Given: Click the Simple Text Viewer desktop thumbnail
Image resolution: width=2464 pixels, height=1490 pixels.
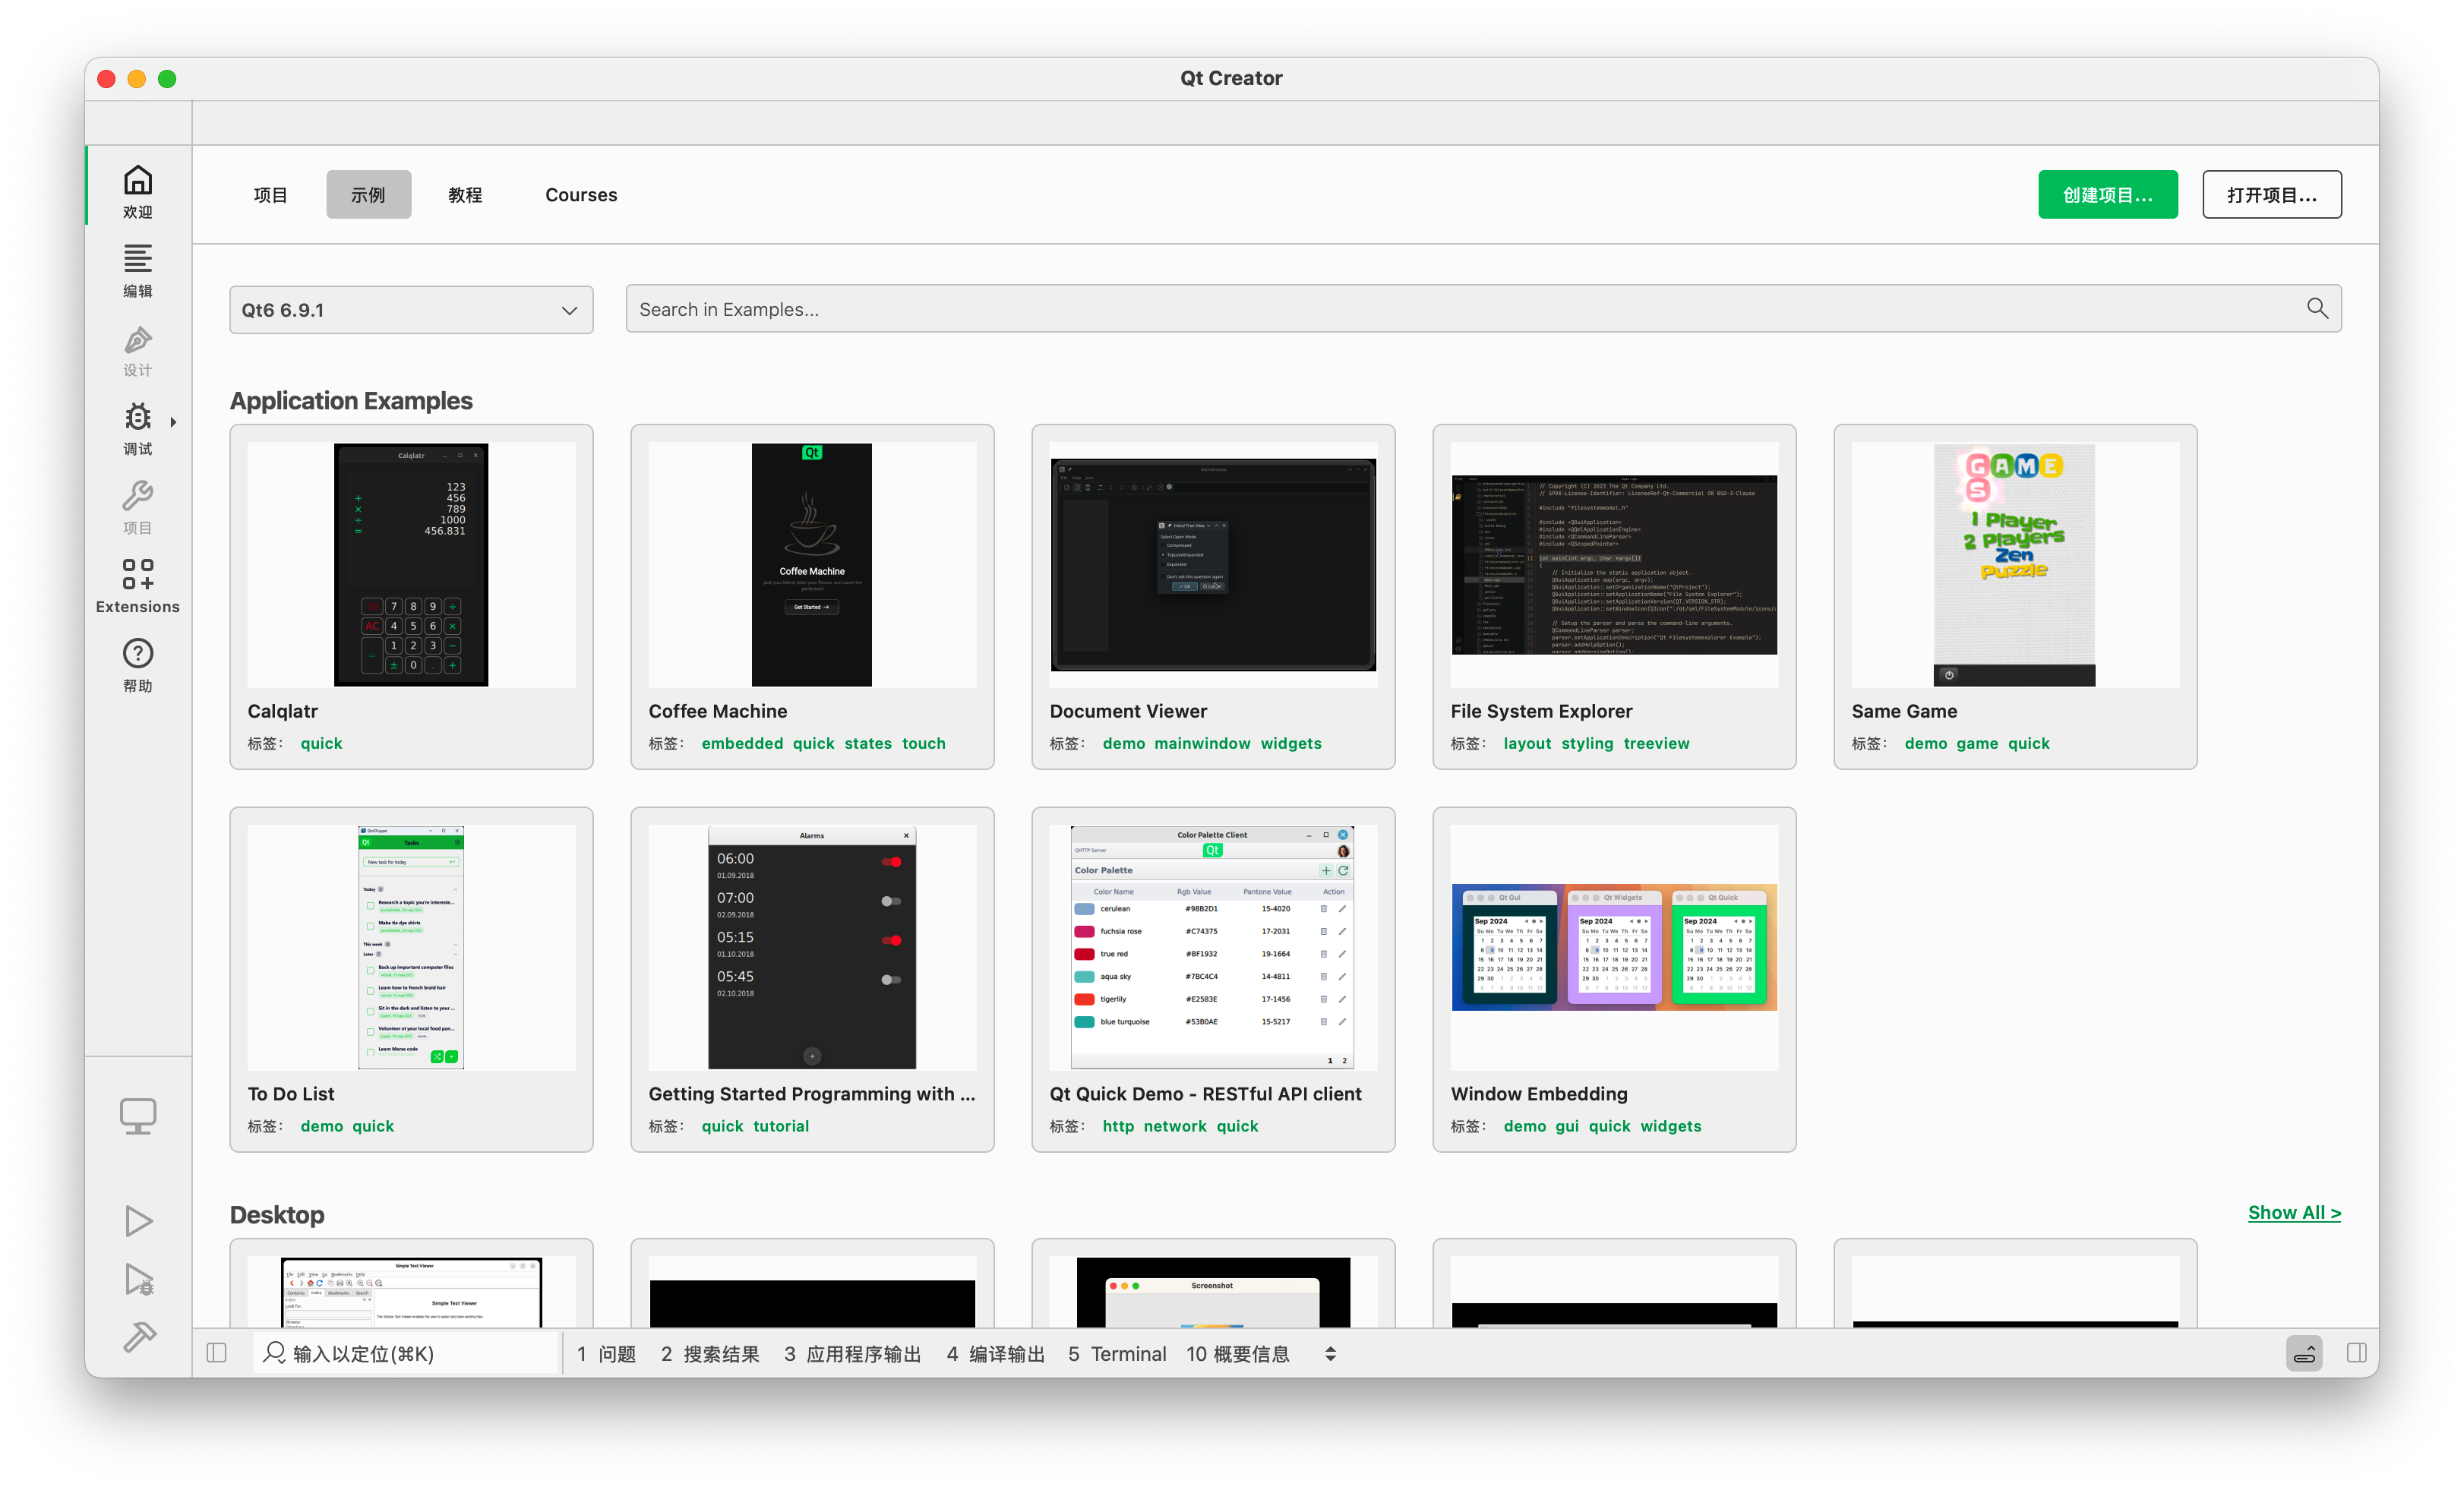Looking at the screenshot, I should [x=411, y=1292].
